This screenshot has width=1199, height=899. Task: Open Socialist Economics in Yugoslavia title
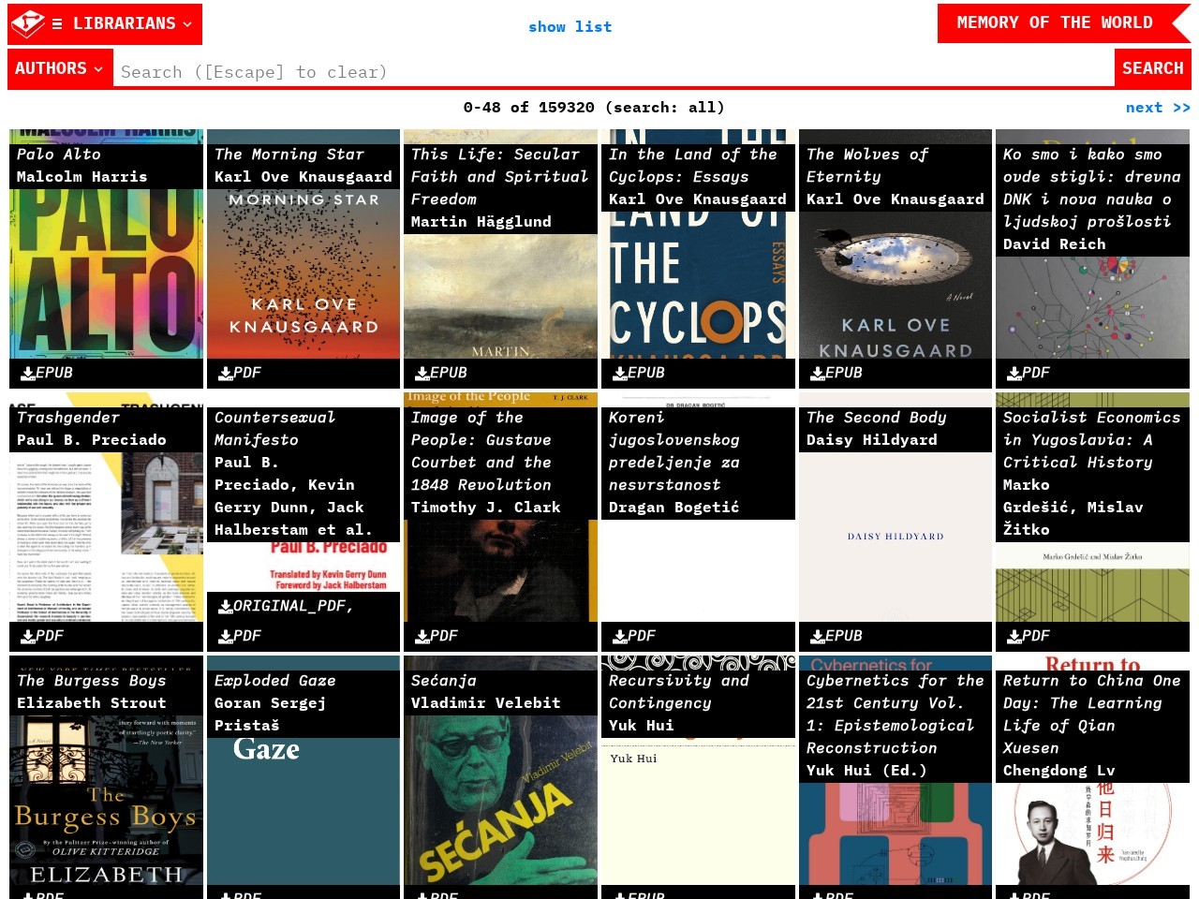[x=1092, y=440]
